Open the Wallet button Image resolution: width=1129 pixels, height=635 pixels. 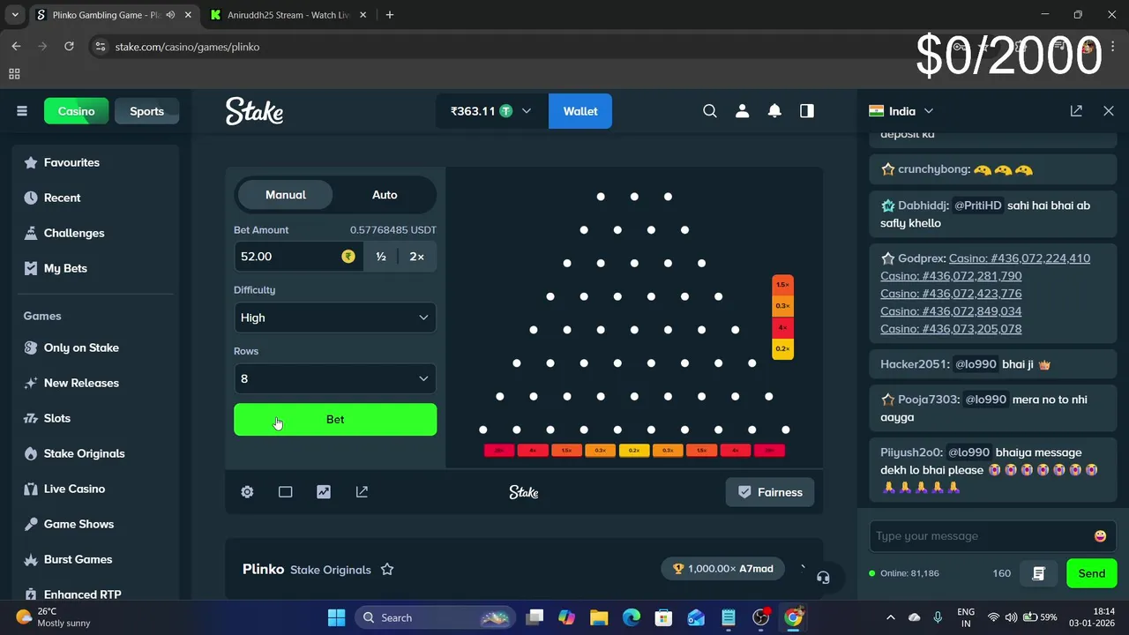click(580, 111)
